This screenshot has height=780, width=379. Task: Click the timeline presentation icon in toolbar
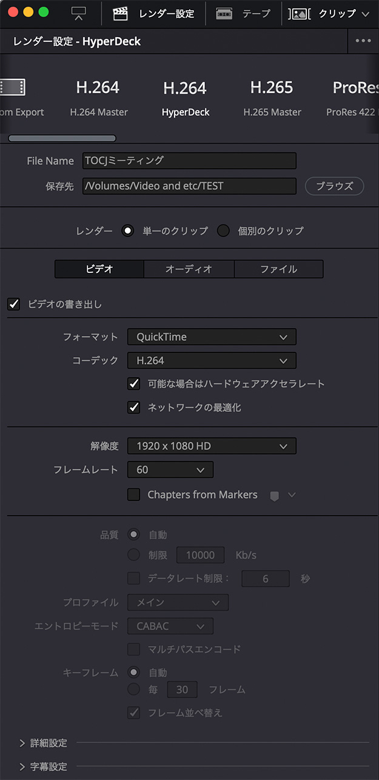(79, 13)
